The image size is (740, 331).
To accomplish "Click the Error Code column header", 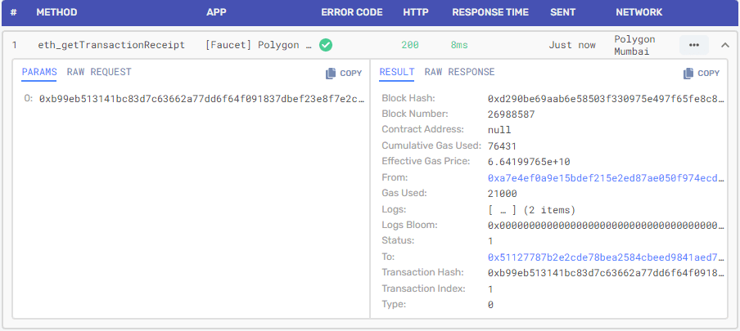I will coord(351,12).
